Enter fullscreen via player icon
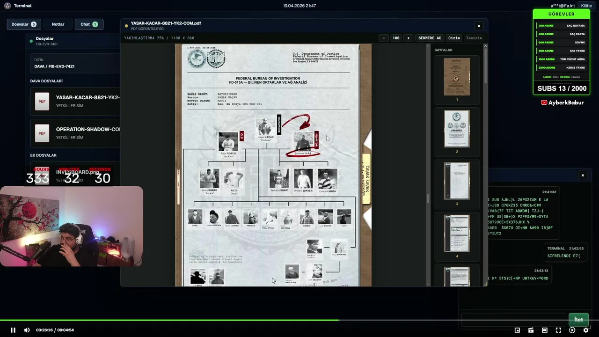The height and width of the screenshot is (337, 599). click(x=558, y=330)
